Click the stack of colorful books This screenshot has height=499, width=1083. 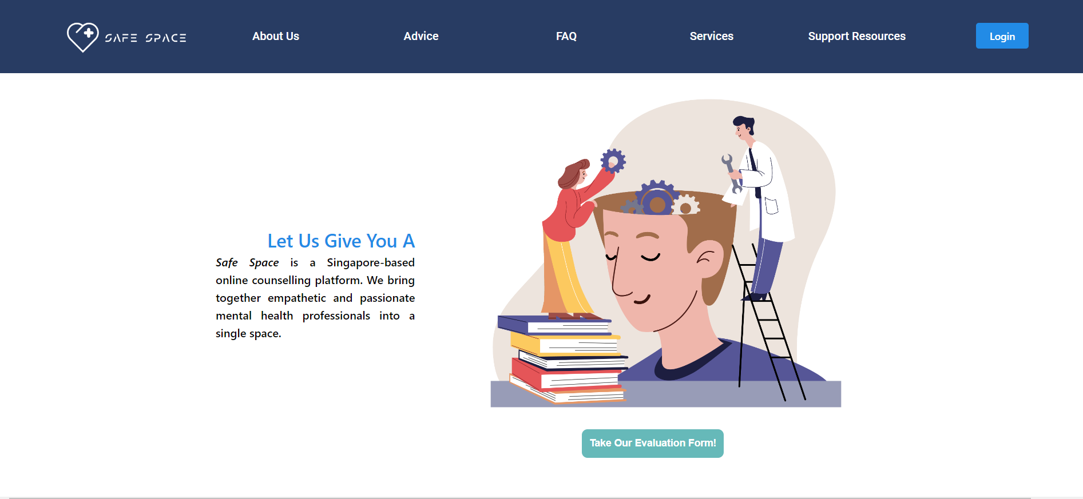click(563, 359)
